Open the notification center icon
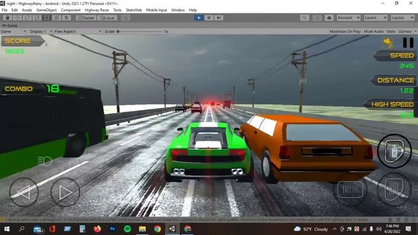 (x=408, y=229)
